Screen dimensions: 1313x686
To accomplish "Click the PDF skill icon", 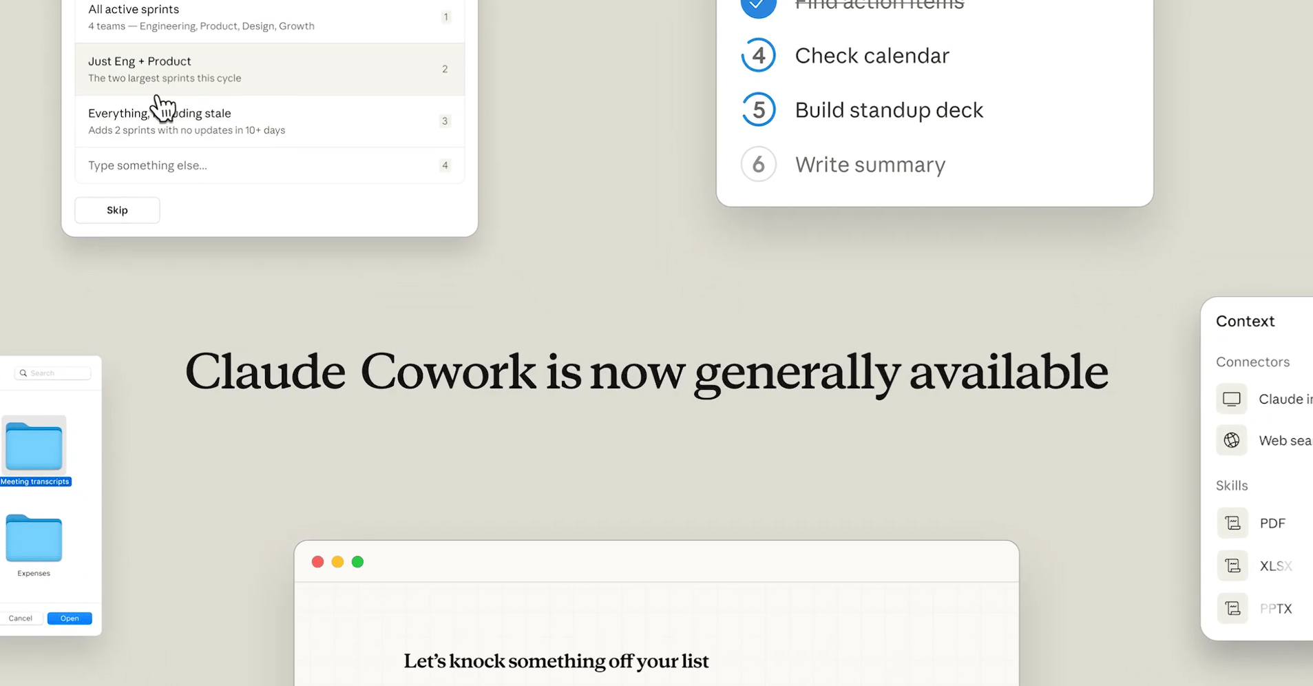I will [x=1232, y=523].
